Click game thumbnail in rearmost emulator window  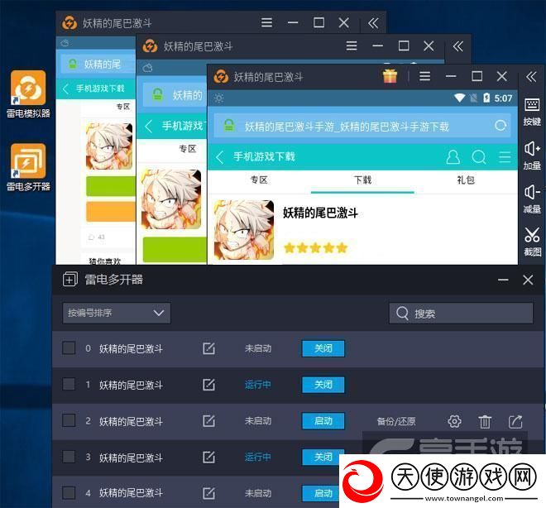109,146
